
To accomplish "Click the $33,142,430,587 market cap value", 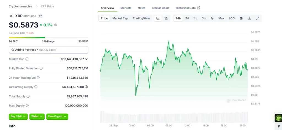I will coord(72,59).
